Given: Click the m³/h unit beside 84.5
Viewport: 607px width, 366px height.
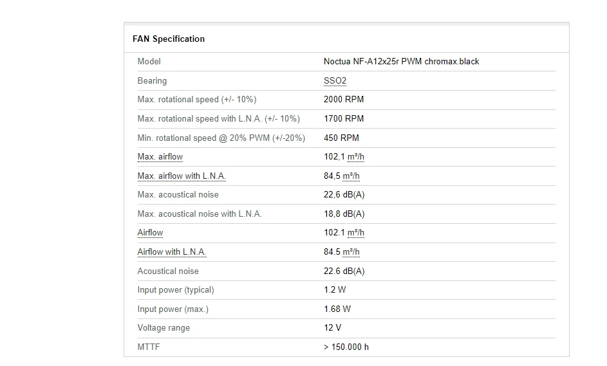Looking at the screenshot, I should [x=351, y=252].
